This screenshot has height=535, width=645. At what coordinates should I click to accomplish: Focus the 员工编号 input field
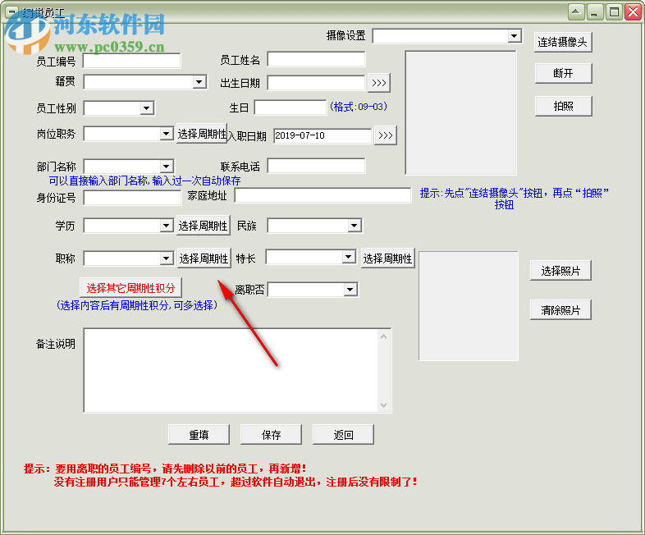coord(131,61)
